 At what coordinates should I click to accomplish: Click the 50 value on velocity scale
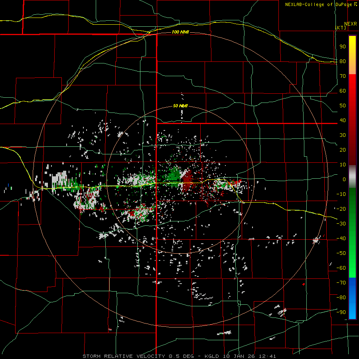(x=343, y=106)
